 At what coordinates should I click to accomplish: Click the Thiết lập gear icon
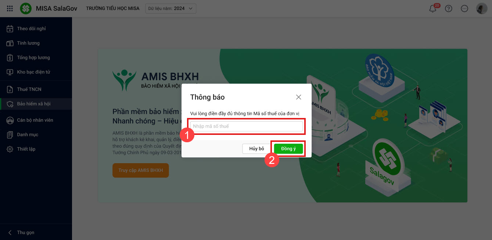tap(10, 149)
